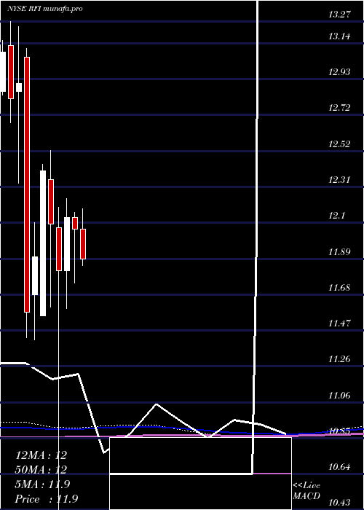Click the NYSE RFI munafa.pro chart title
This screenshot has width=364, height=510.
(x=45, y=8)
